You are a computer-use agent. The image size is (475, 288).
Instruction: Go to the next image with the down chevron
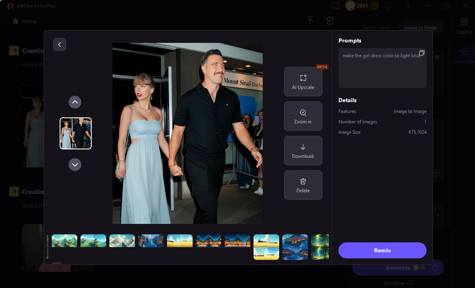coord(75,164)
